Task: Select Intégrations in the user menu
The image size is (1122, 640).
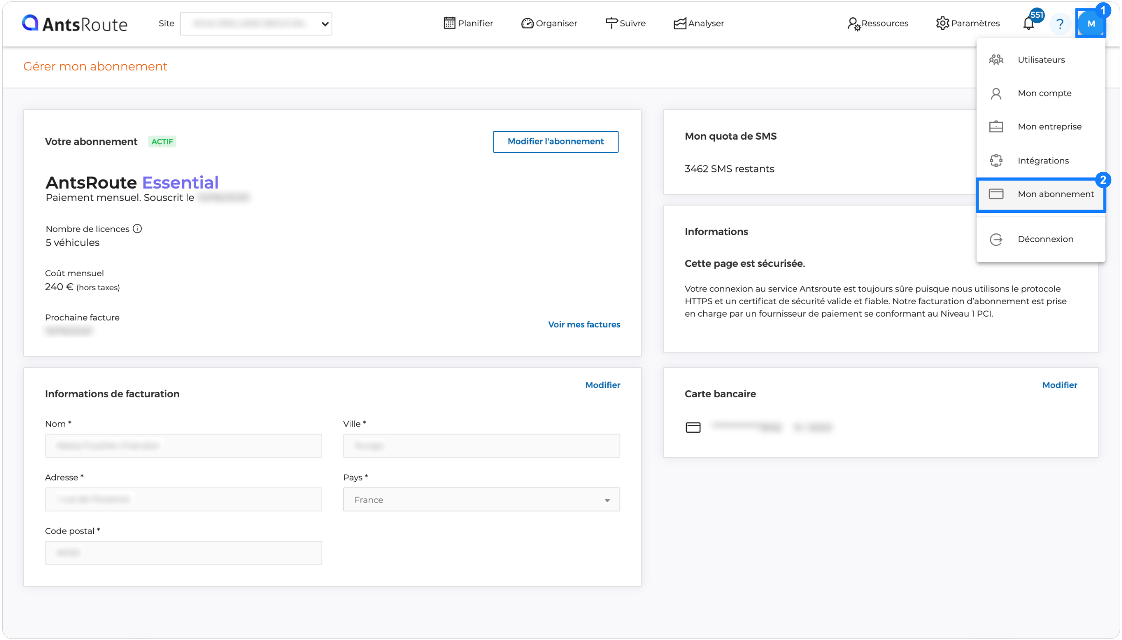Action: click(x=1040, y=161)
